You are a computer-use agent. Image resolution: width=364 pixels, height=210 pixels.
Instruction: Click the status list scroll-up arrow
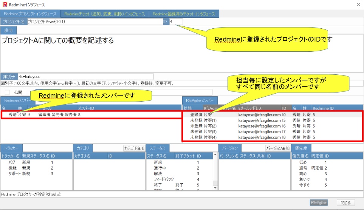pyautogui.click(x=215, y=155)
